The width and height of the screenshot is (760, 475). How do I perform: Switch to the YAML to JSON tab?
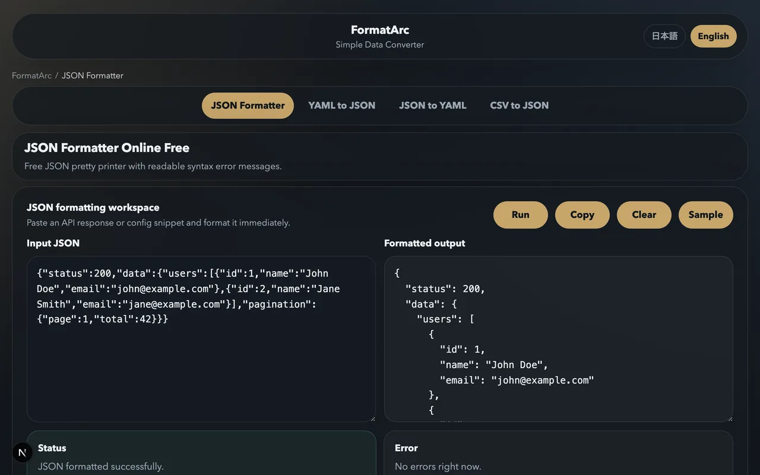(341, 106)
